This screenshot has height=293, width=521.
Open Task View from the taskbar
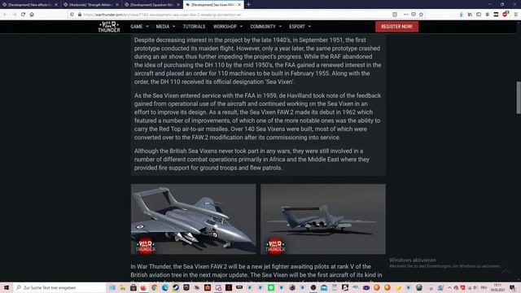[x=112, y=287]
